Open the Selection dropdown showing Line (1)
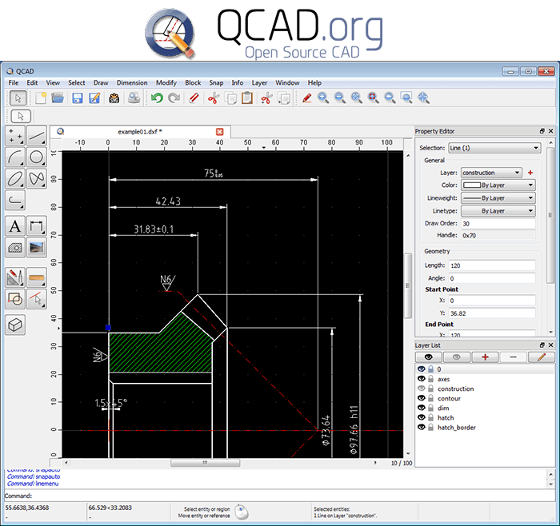The width and height of the screenshot is (560, 526). click(x=494, y=148)
